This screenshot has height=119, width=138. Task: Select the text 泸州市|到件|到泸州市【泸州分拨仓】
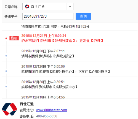(48, 56)
